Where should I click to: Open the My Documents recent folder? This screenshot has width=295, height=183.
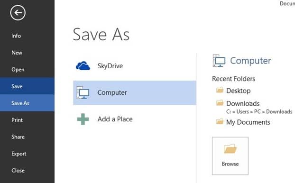(248, 122)
